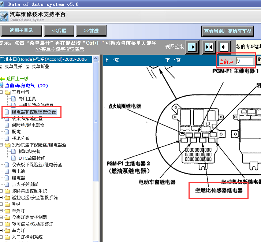
Task: Click the wrench logo icon in header
Action: 4,16
